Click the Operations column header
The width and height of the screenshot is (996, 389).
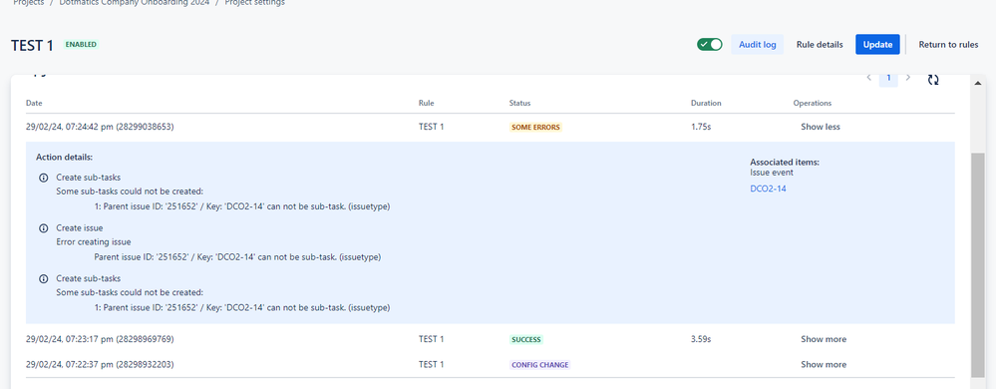click(812, 103)
